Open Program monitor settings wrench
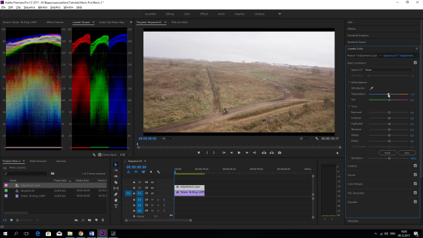This screenshot has width=423, height=238. [317, 138]
